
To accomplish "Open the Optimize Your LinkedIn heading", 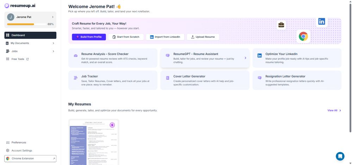I will point(282,54).
